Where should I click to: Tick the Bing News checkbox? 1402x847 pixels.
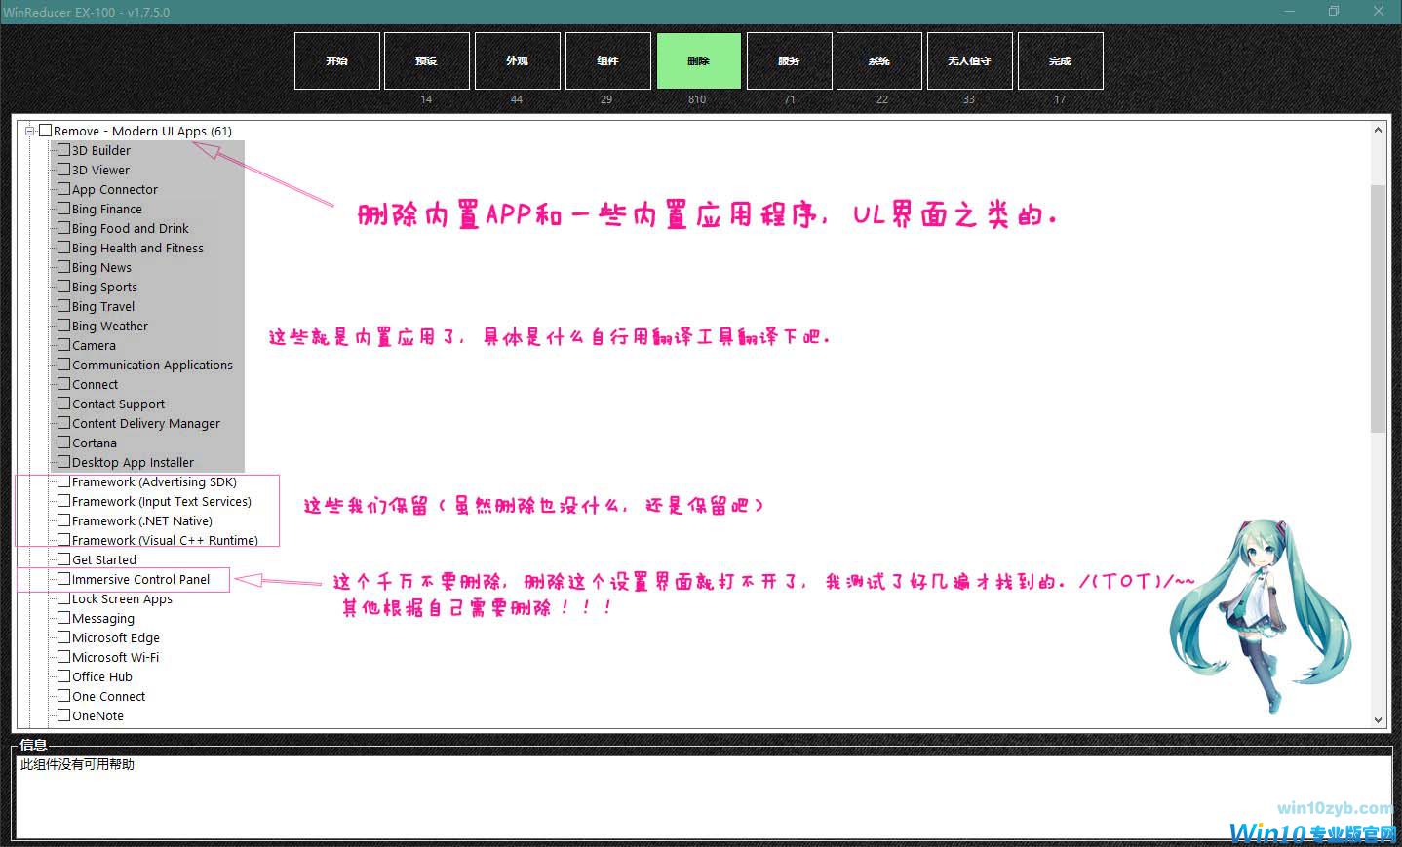tap(64, 267)
